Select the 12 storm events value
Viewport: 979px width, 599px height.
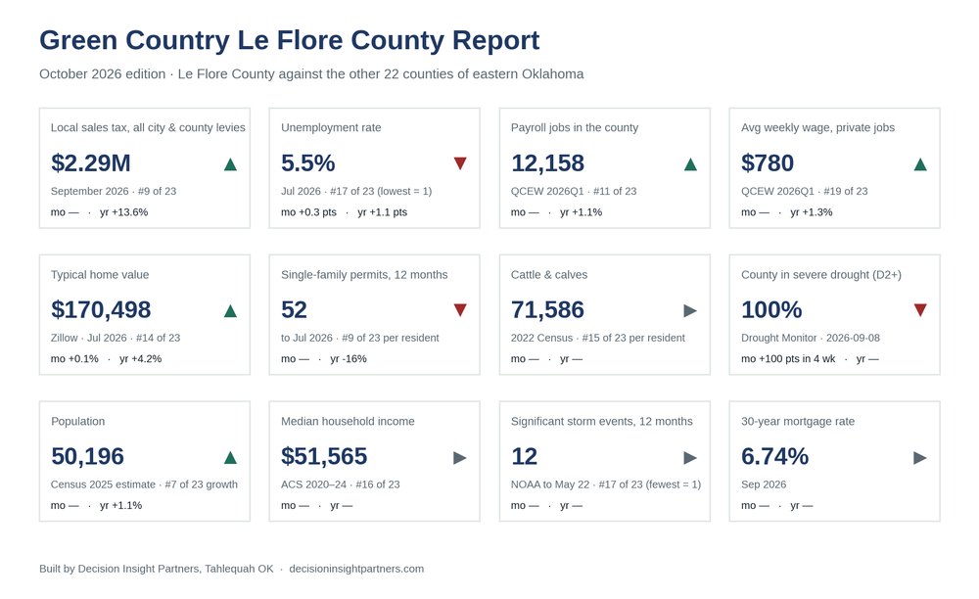(x=524, y=457)
